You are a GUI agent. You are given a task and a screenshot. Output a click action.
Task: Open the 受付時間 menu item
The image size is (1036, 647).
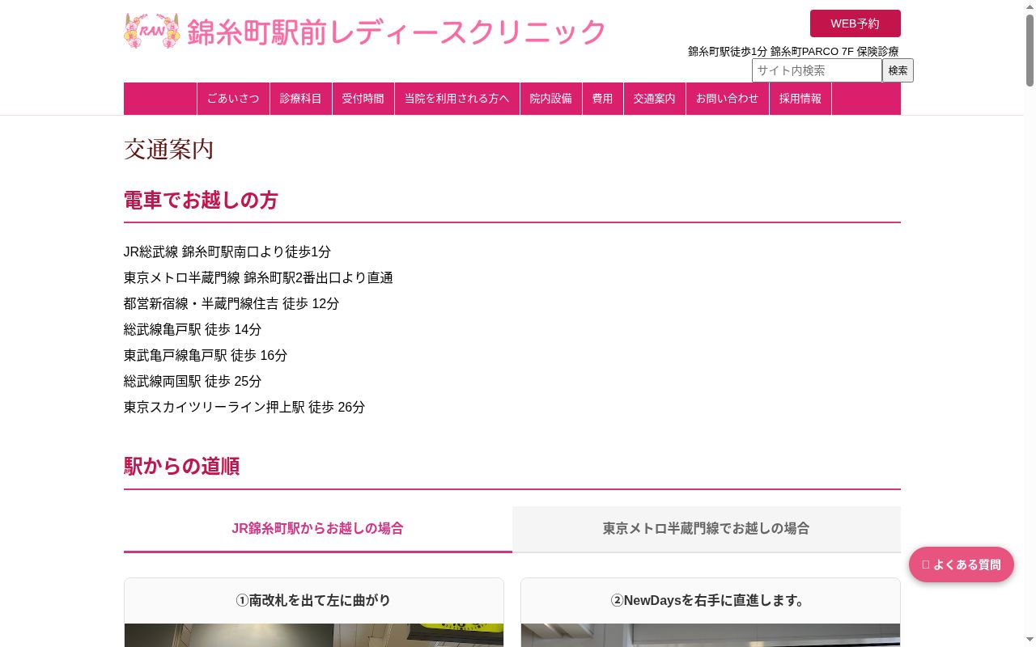pos(363,99)
